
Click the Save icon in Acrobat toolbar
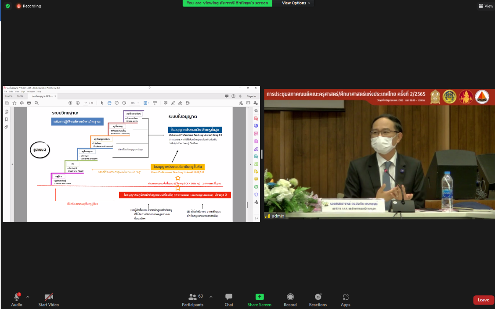click(x=7, y=103)
